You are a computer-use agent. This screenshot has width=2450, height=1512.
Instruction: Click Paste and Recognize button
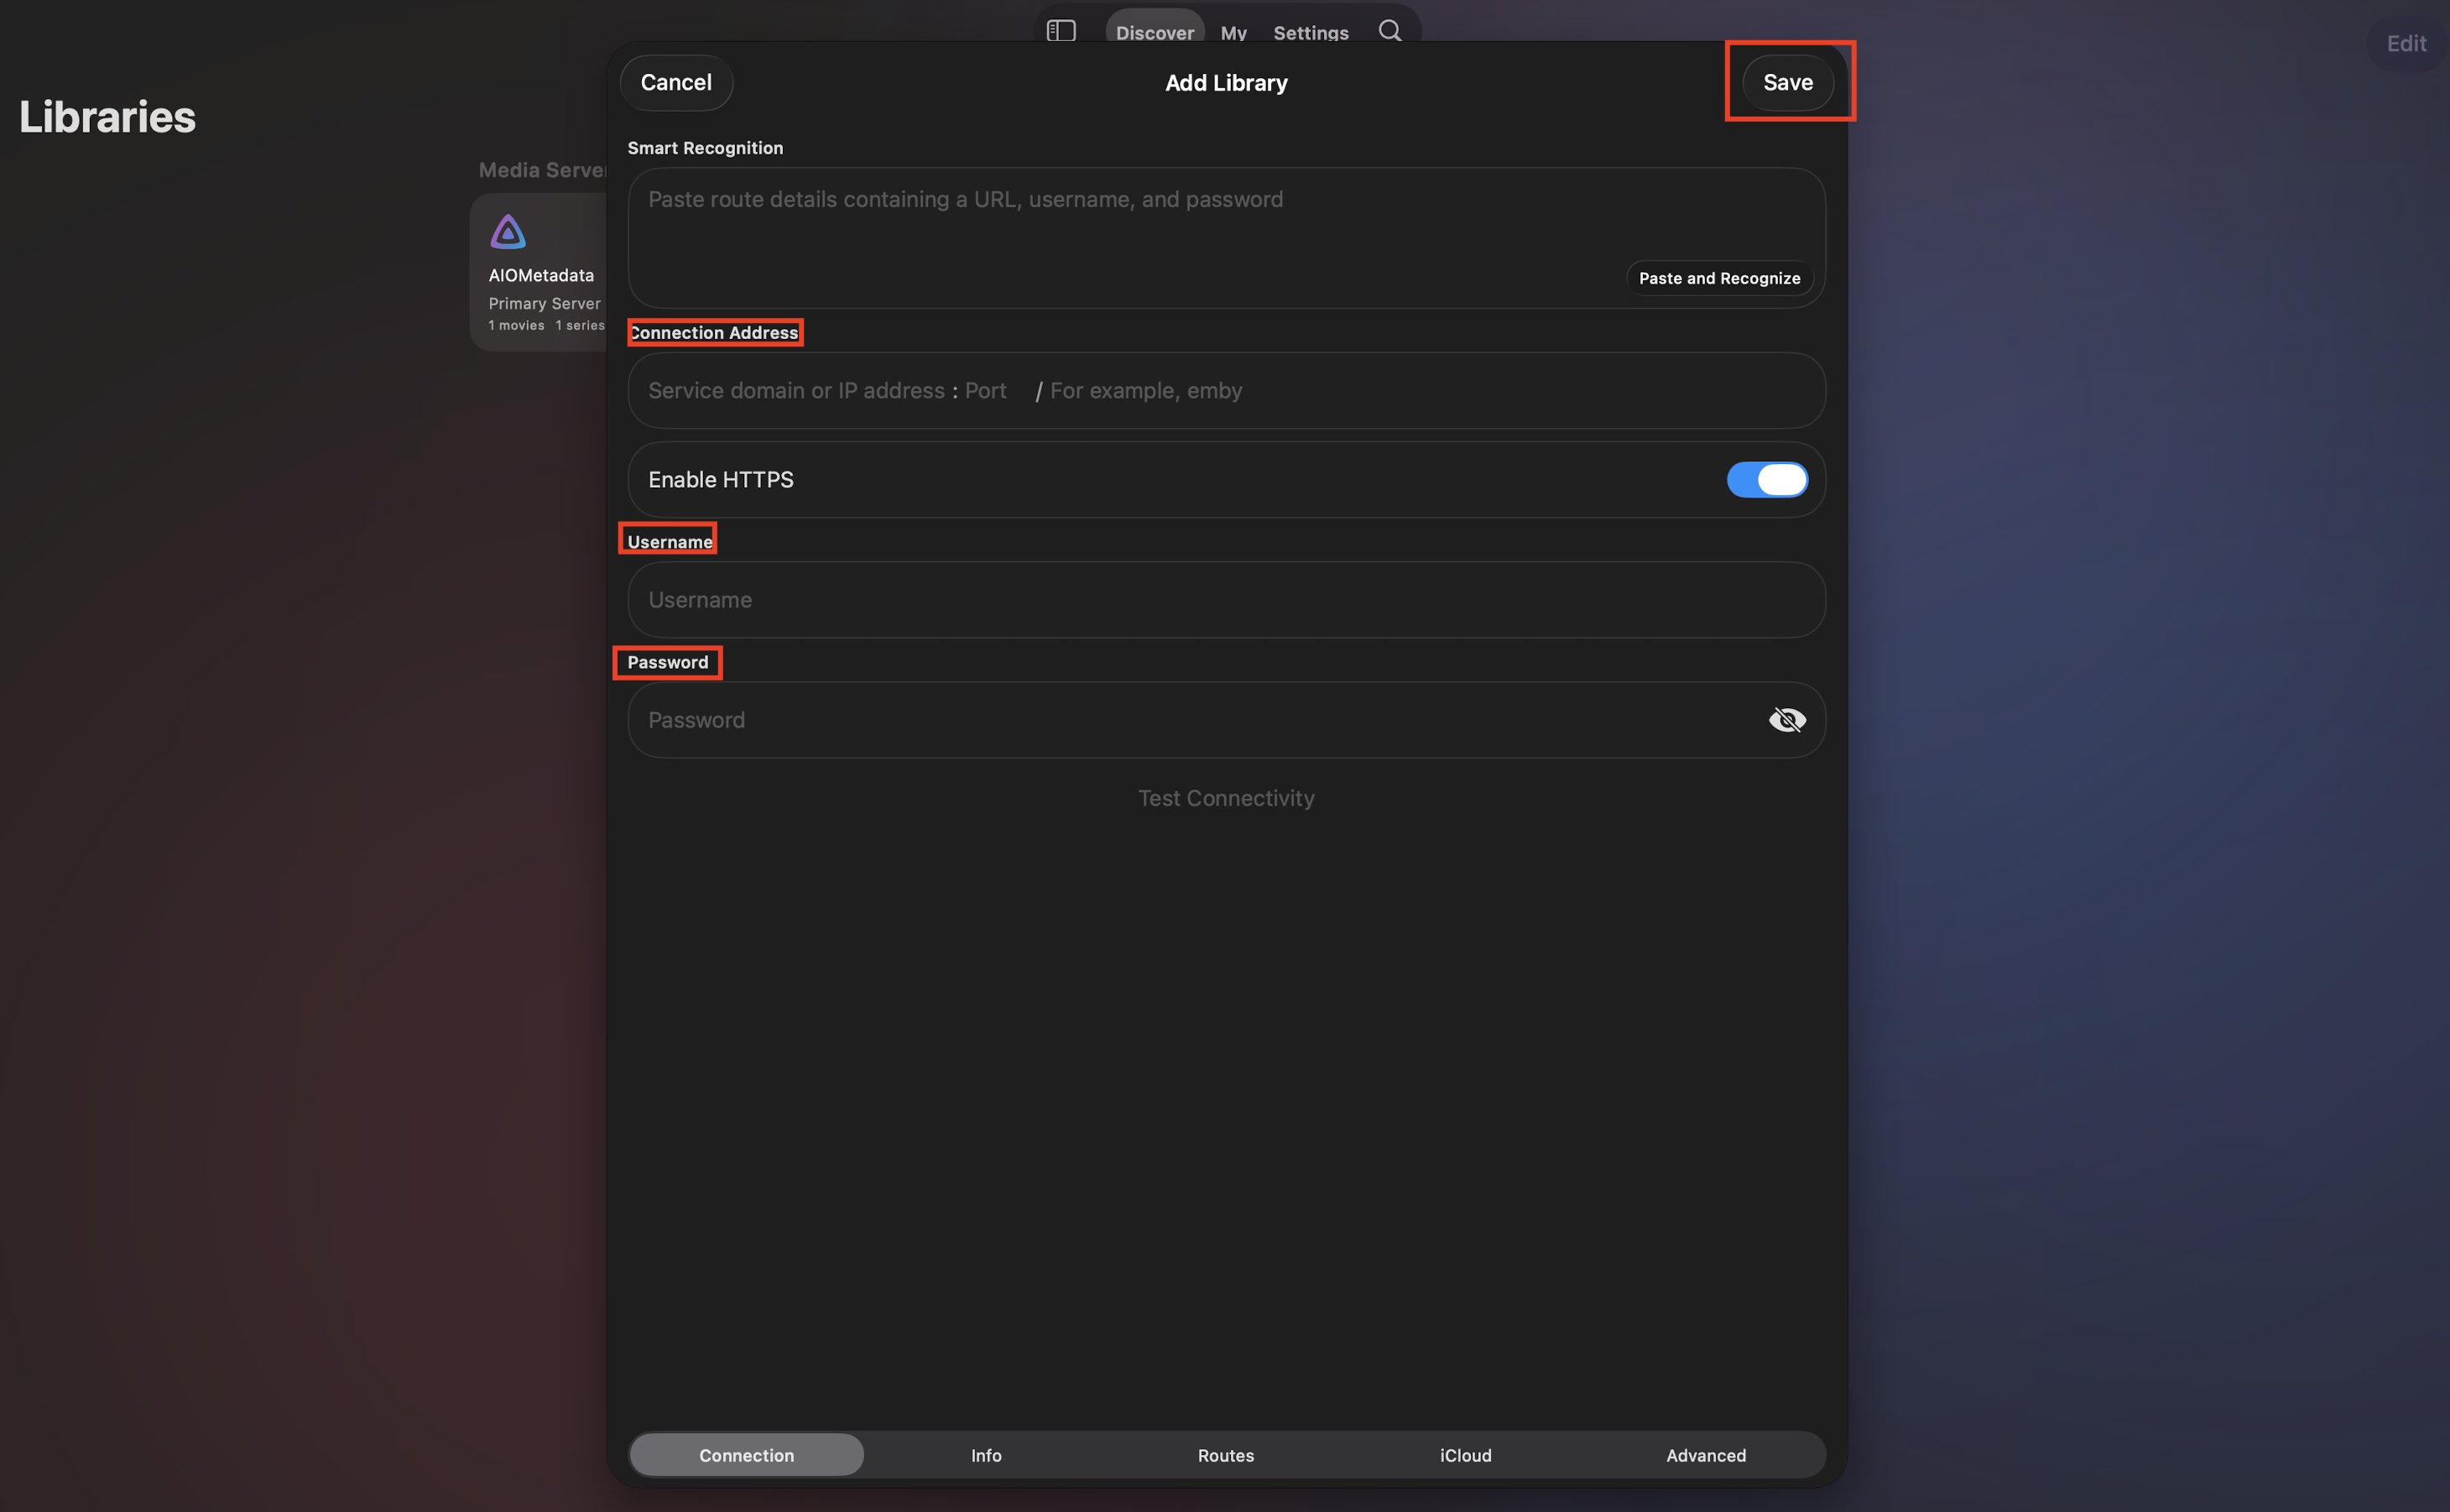(x=1719, y=278)
